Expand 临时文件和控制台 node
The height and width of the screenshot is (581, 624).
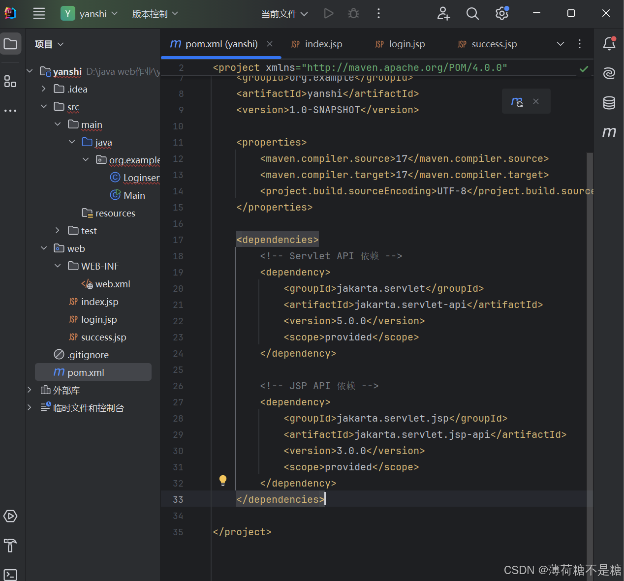[30, 408]
